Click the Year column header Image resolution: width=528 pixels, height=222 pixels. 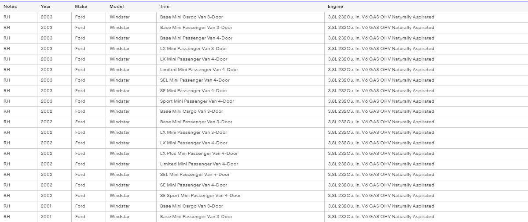tap(55, 7)
